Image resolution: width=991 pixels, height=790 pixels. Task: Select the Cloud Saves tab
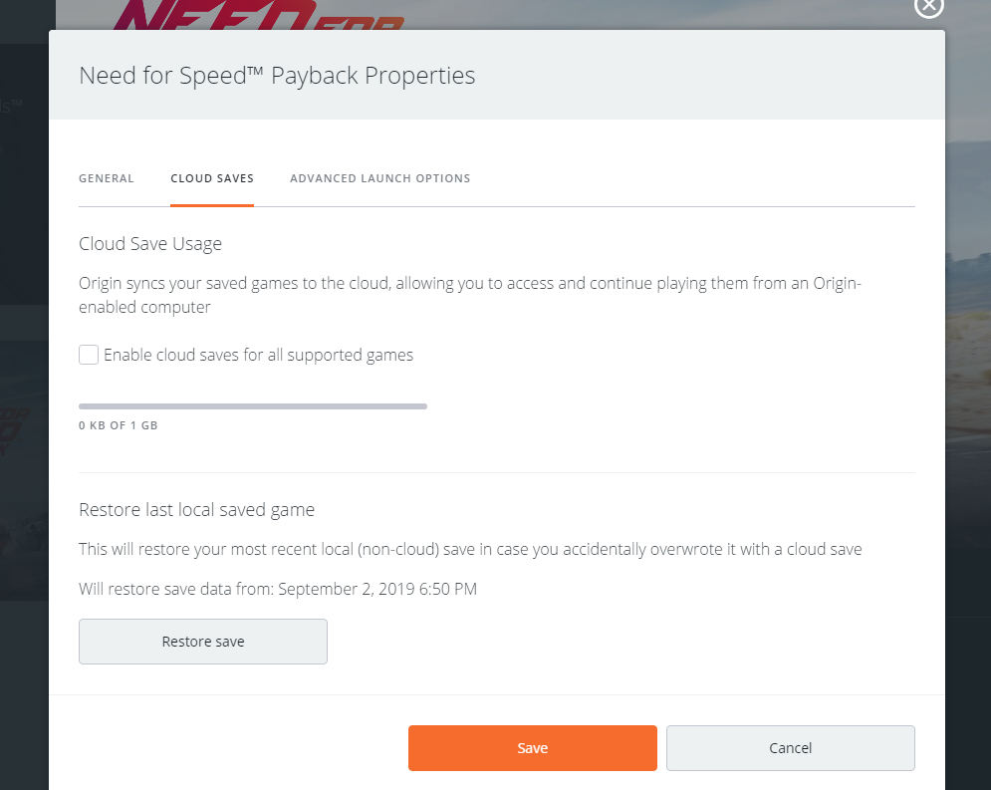coord(212,178)
